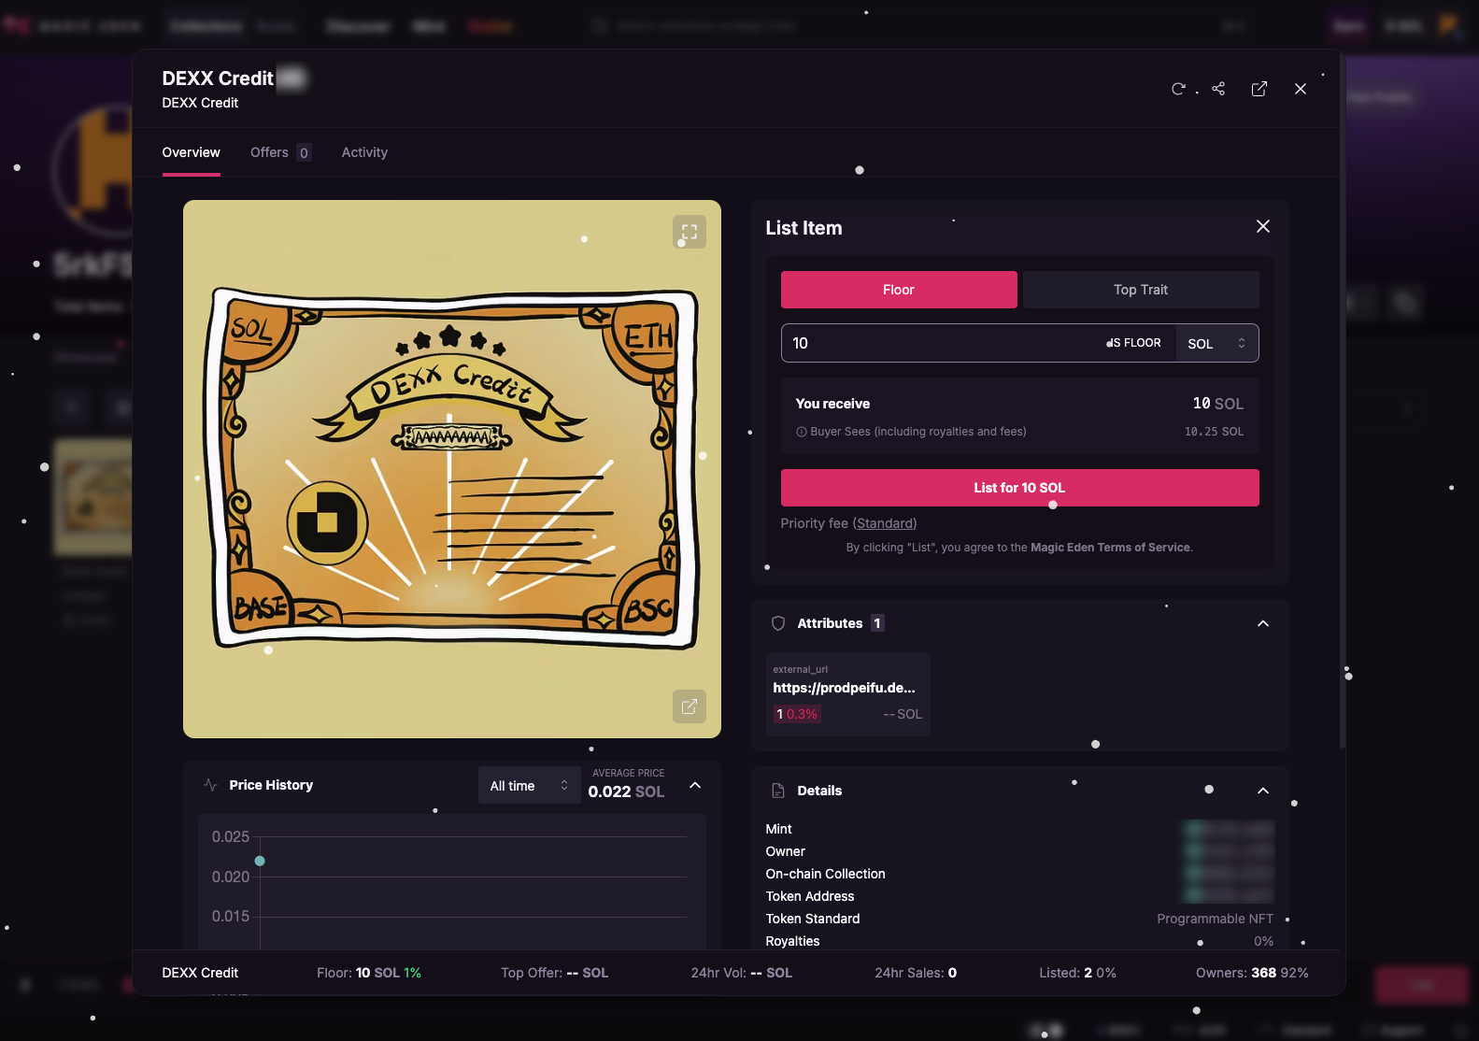This screenshot has width=1479, height=1041.
Task: Open the Standard priority fee link
Action: coord(885,523)
